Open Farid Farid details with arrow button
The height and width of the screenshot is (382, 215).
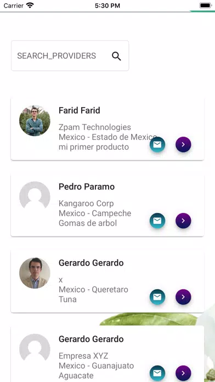[183, 144]
